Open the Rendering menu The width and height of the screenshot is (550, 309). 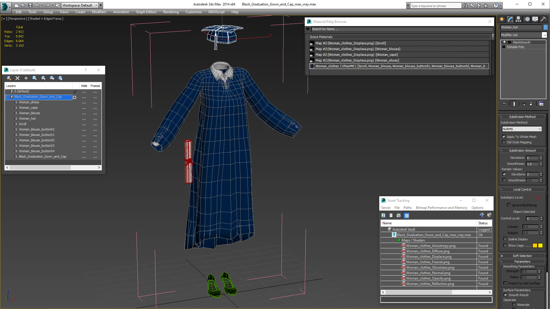click(171, 12)
